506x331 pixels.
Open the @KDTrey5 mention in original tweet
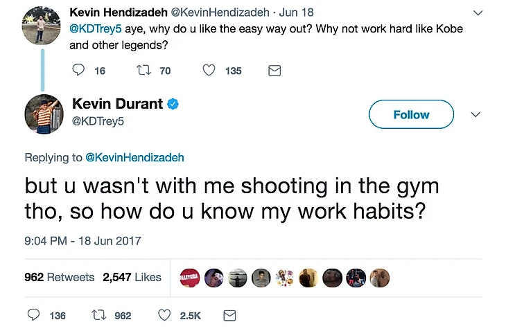tap(94, 30)
